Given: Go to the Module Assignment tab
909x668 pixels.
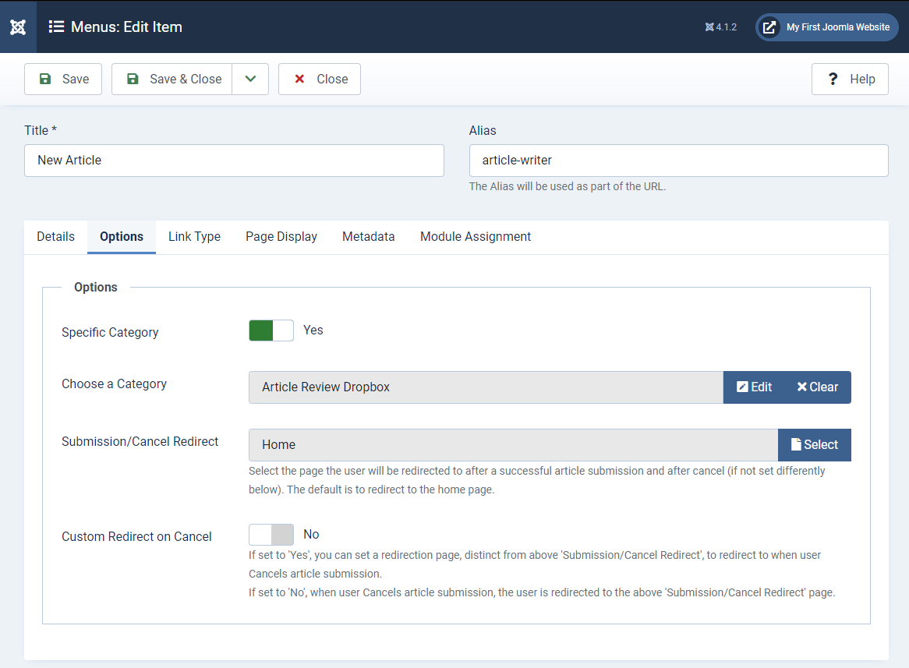Looking at the screenshot, I should pos(476,237).
